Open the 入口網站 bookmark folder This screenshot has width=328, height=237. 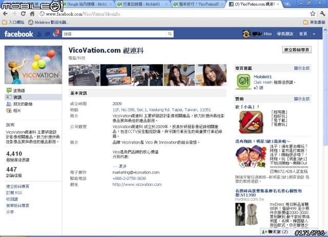tap(13, 22)
